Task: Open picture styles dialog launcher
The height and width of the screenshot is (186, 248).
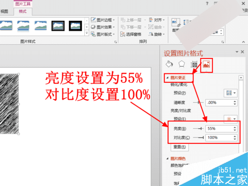Action: pyautogui.click(x=116, y=42)
